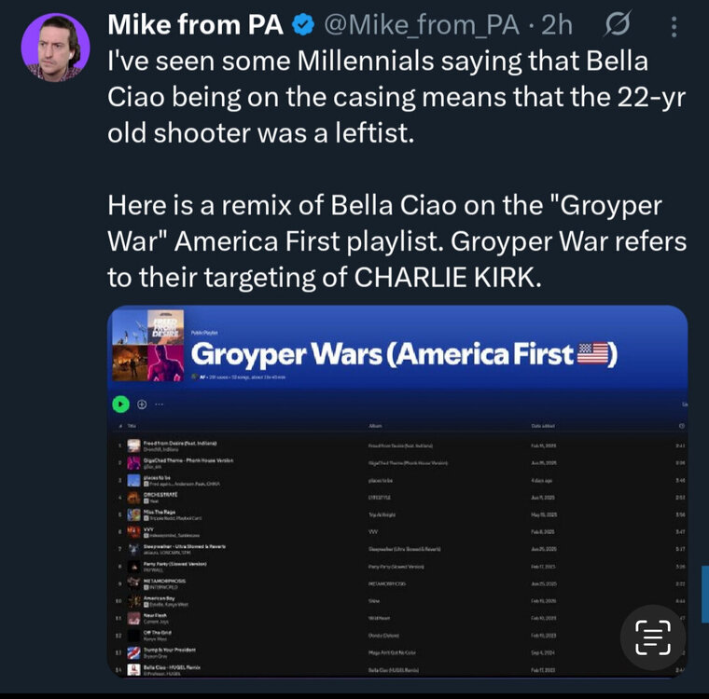
Task: Click the Album column header
Action: 374,425
